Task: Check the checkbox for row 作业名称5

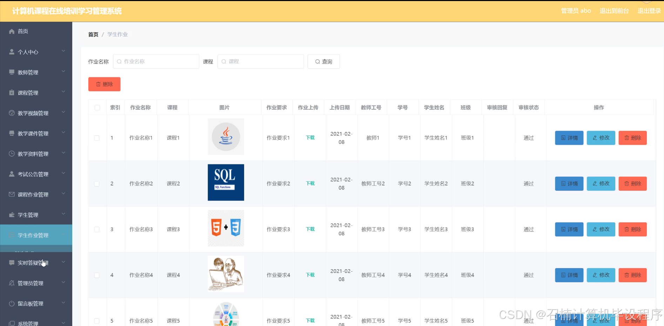Action: point(97,321)
